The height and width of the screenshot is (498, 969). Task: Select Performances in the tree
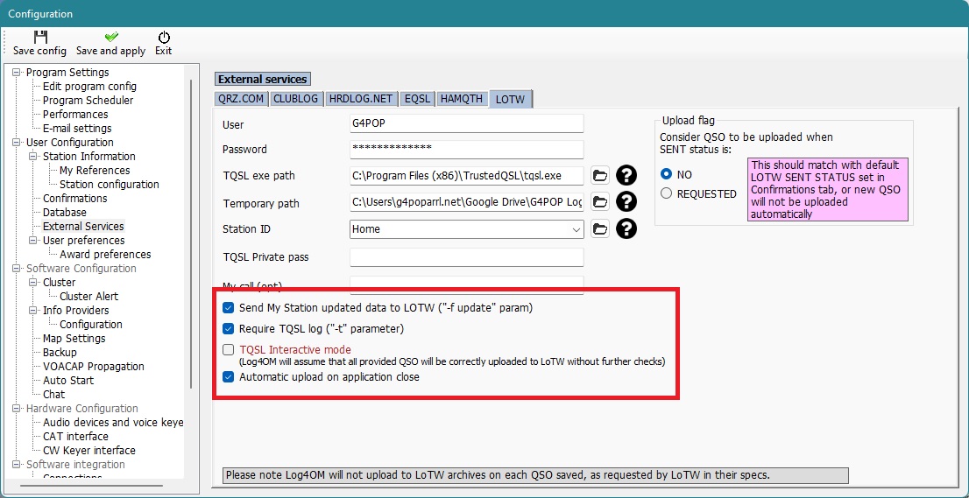pyautogui.click(x=75, y=115)
